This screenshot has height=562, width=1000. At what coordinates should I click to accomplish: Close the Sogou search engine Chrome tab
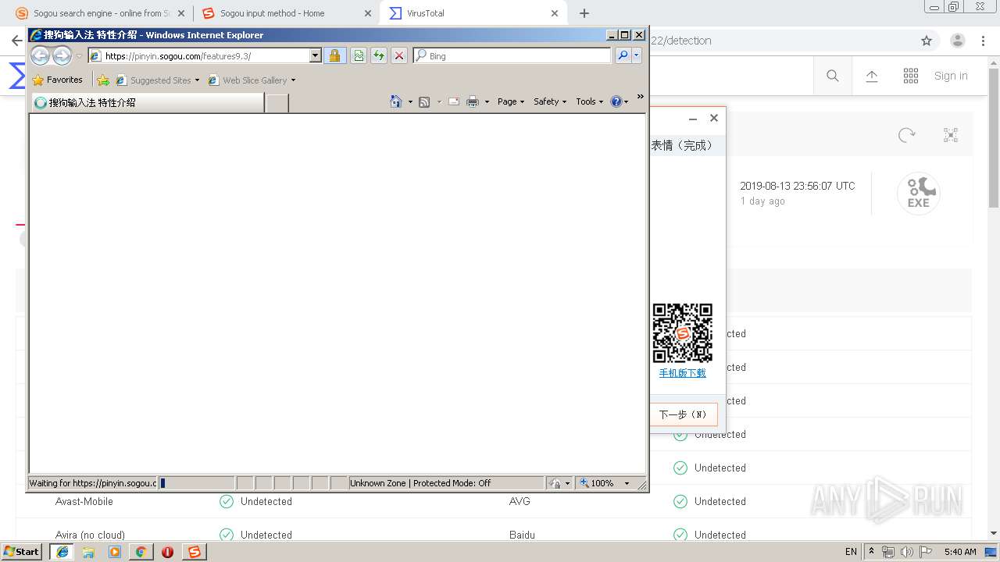coord(181,13)
